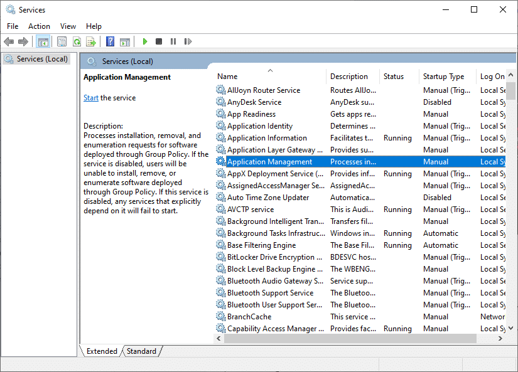Select Services (Local) in the console tree
The image size is (518, 372).
point(42,59)
